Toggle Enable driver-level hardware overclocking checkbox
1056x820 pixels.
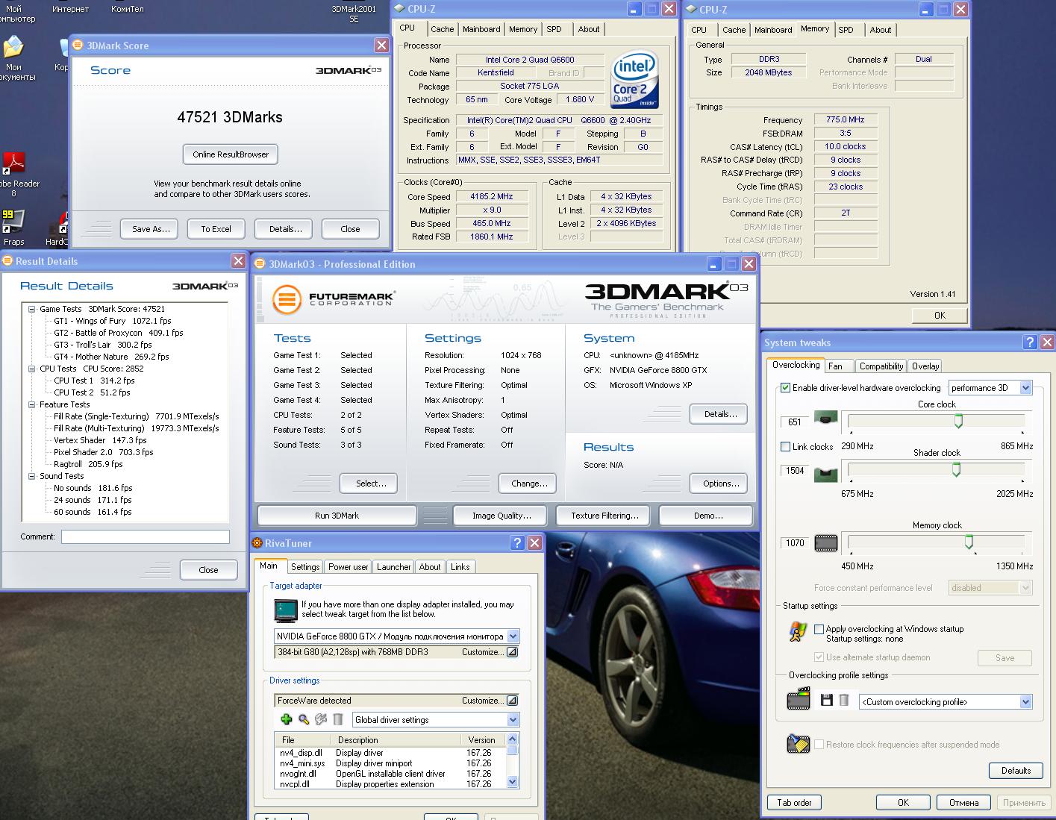[785, 388]
